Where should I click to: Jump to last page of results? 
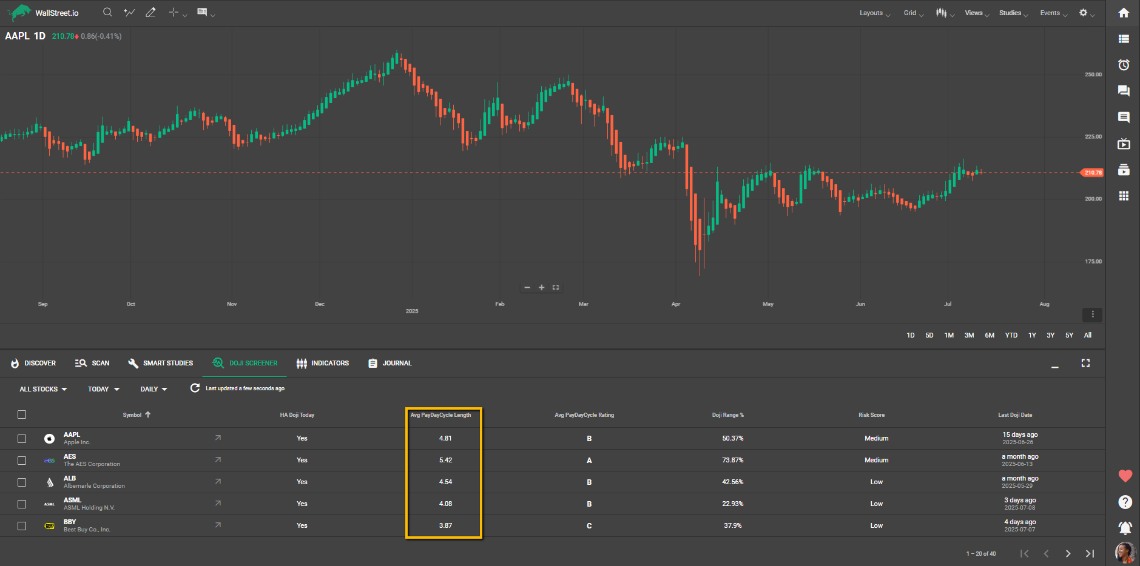[1090, 553]
